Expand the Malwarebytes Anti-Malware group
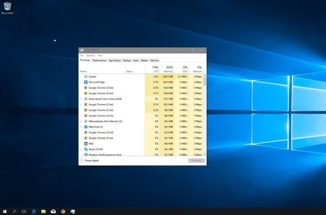Screen dimensions: 326x215 (81, 121)
